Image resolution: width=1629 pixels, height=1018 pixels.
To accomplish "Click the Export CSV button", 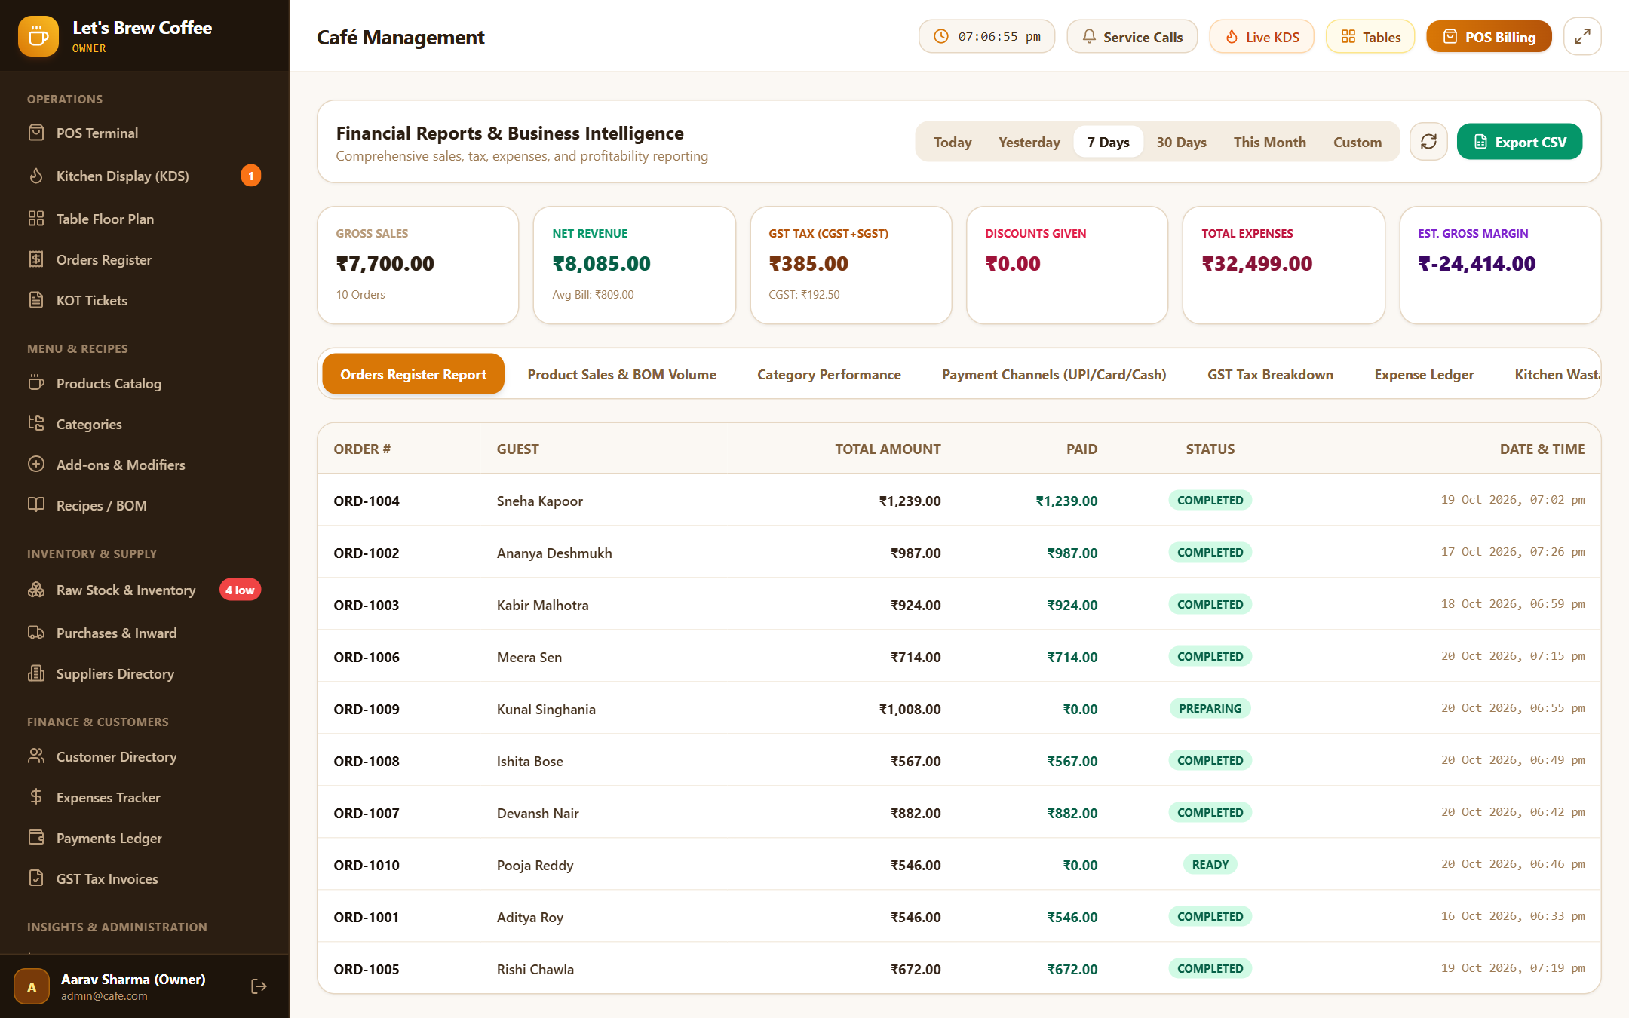I will point(1519,142).
